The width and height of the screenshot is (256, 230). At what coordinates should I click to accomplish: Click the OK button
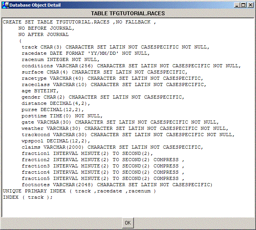click(128, 223)
